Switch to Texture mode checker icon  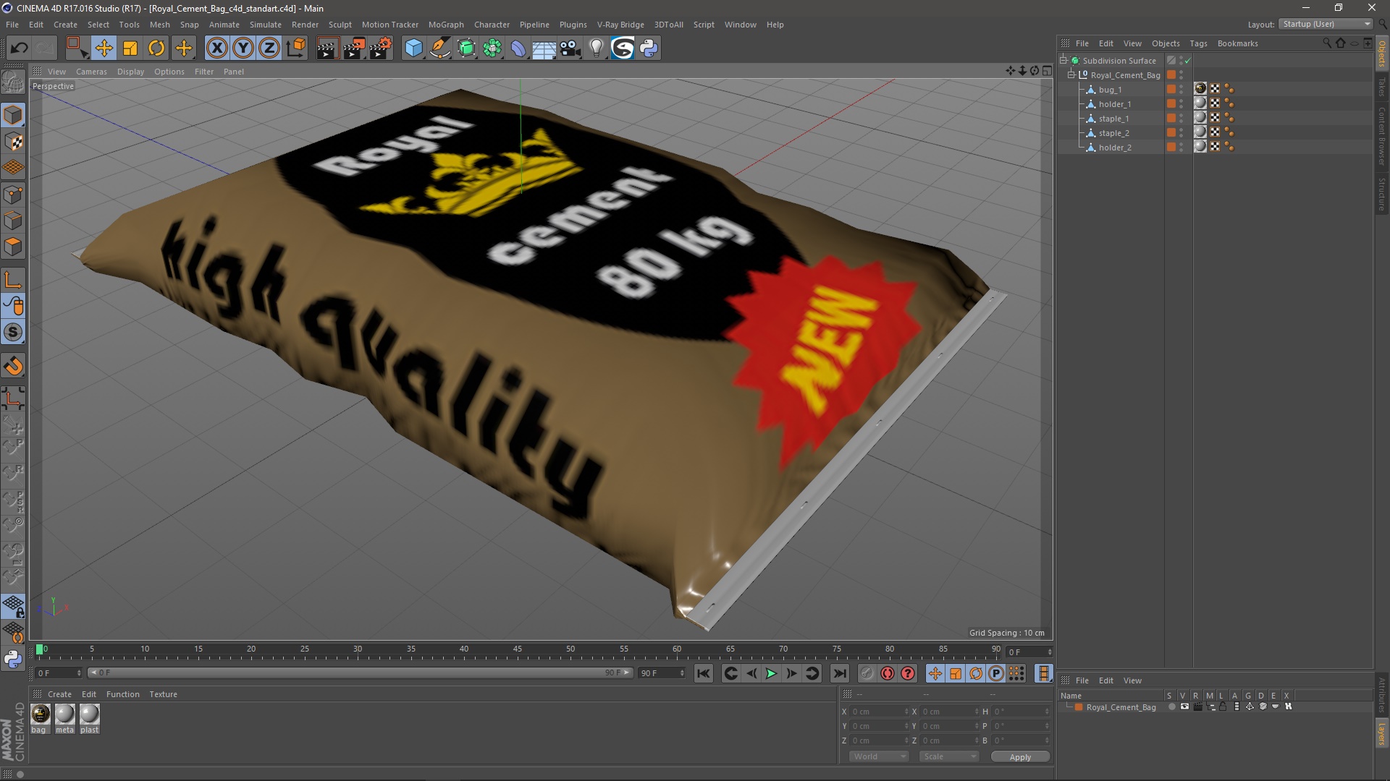click(x=13, y=142)
